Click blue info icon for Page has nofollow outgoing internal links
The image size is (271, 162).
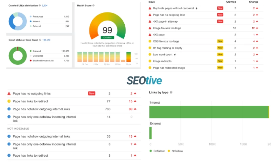click(9, 109)
